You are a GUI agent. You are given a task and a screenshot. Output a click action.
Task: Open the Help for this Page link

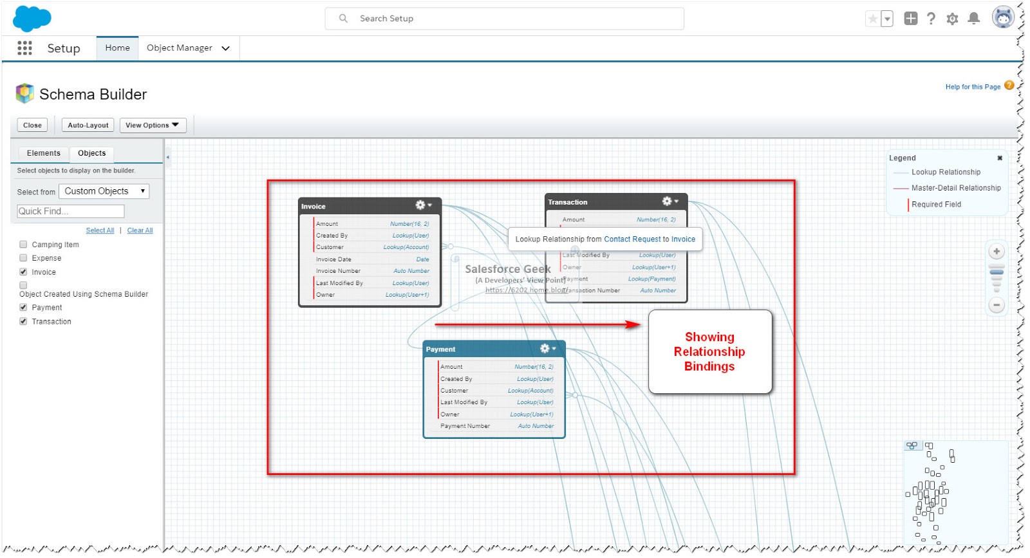[x=973, y=87]
